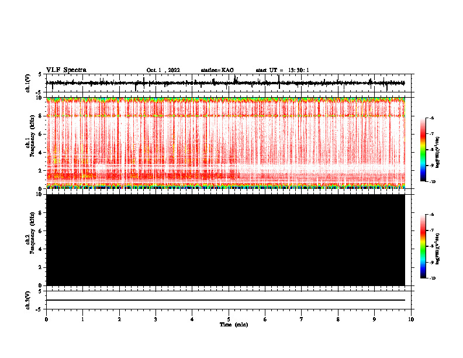
Task: Click the flat ch.3 voltage trace line
Action: 226,300
